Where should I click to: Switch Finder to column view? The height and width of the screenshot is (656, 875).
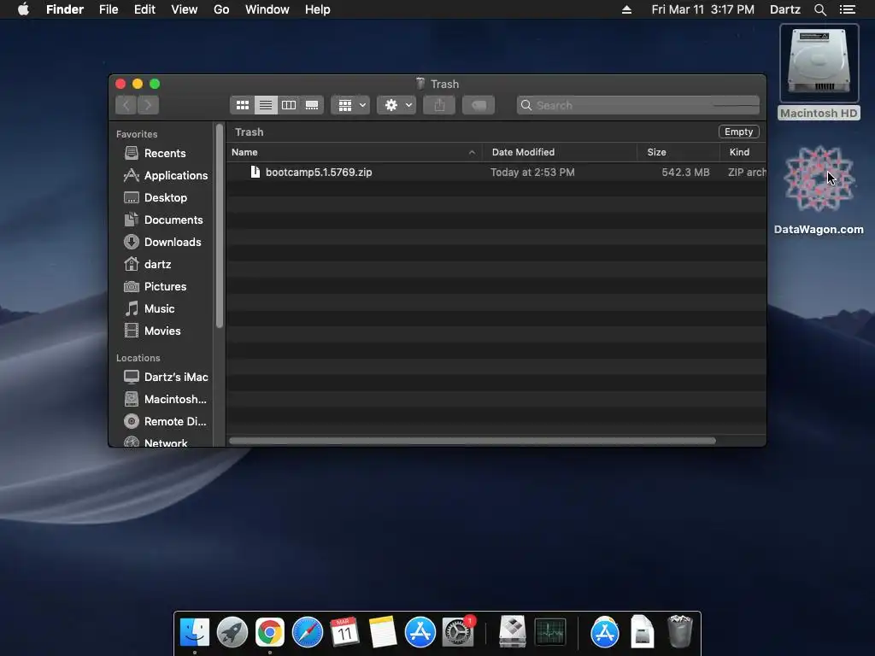(x=289, y=105)
